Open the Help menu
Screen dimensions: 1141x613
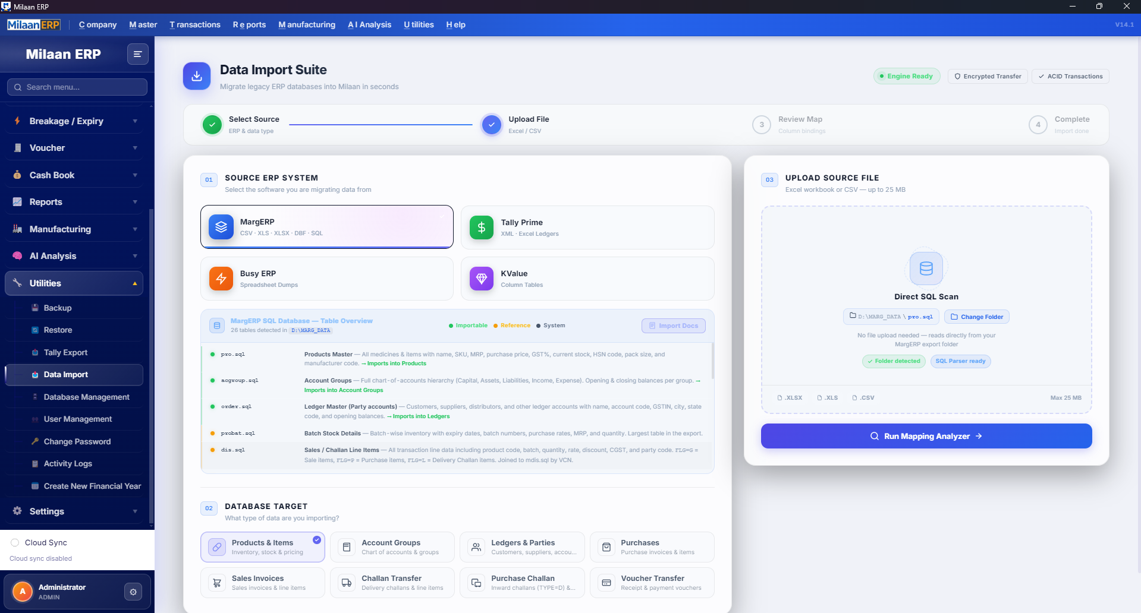click(x=455, y=24)
